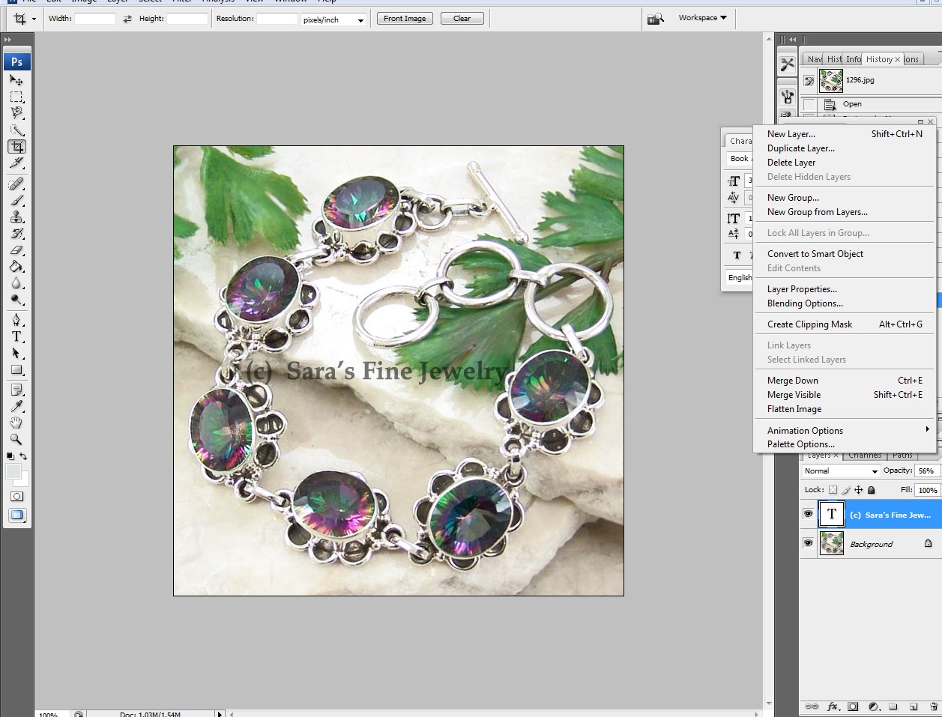The height and width of the screenshot is (717, 942).
Task: Open the Normal blending mode dropdown
Action: click(840, 471)
